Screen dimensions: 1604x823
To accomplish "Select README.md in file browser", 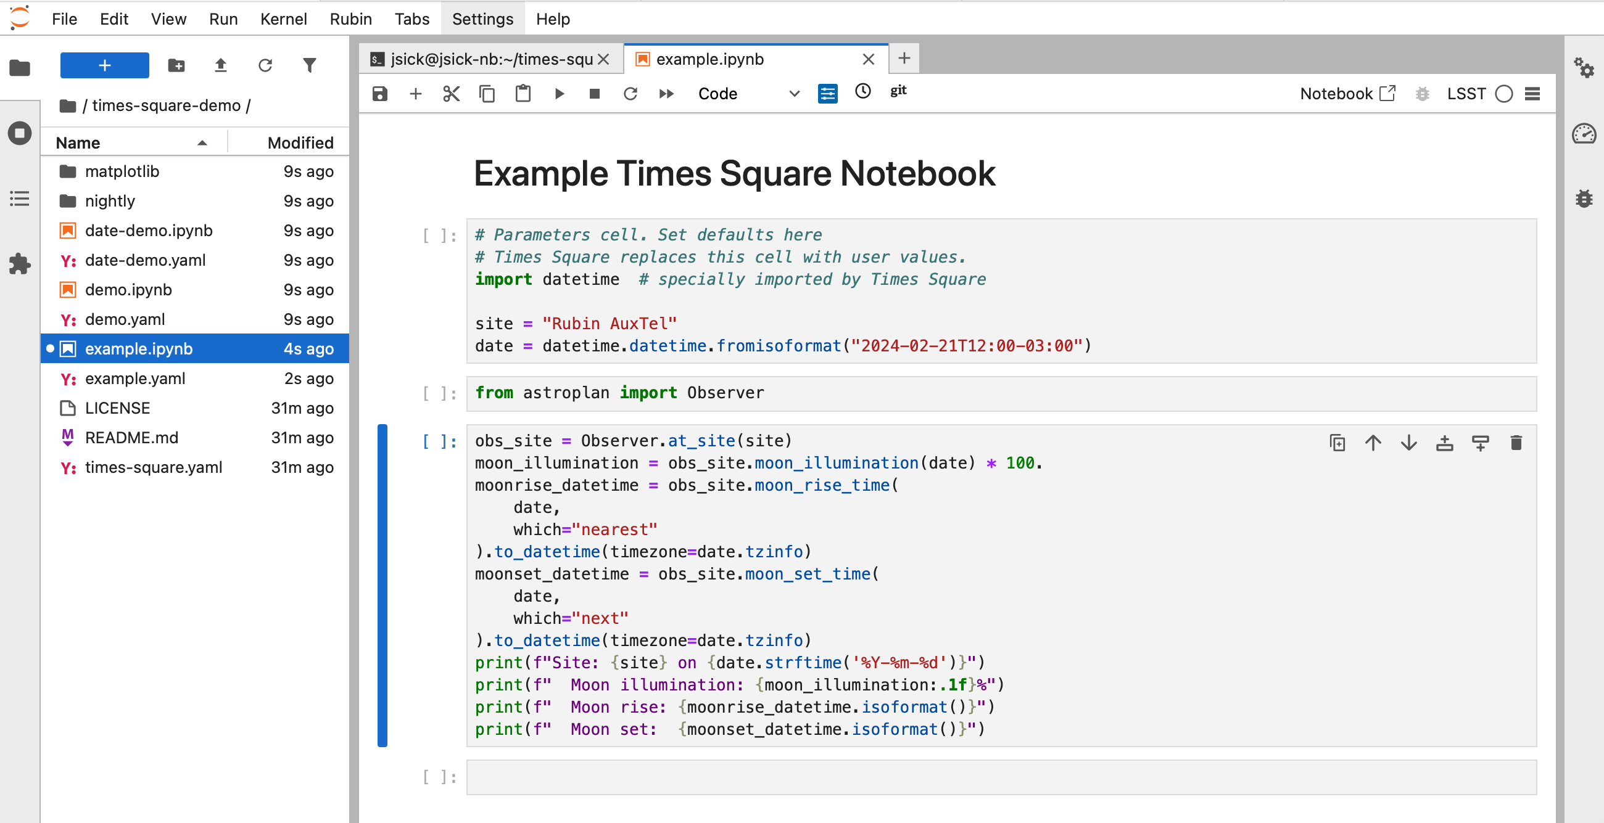I will pos(196,437).
